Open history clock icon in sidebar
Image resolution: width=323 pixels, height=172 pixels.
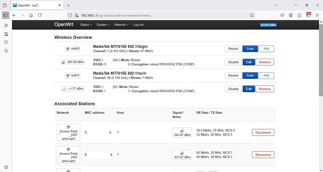(x=6, y=42)
